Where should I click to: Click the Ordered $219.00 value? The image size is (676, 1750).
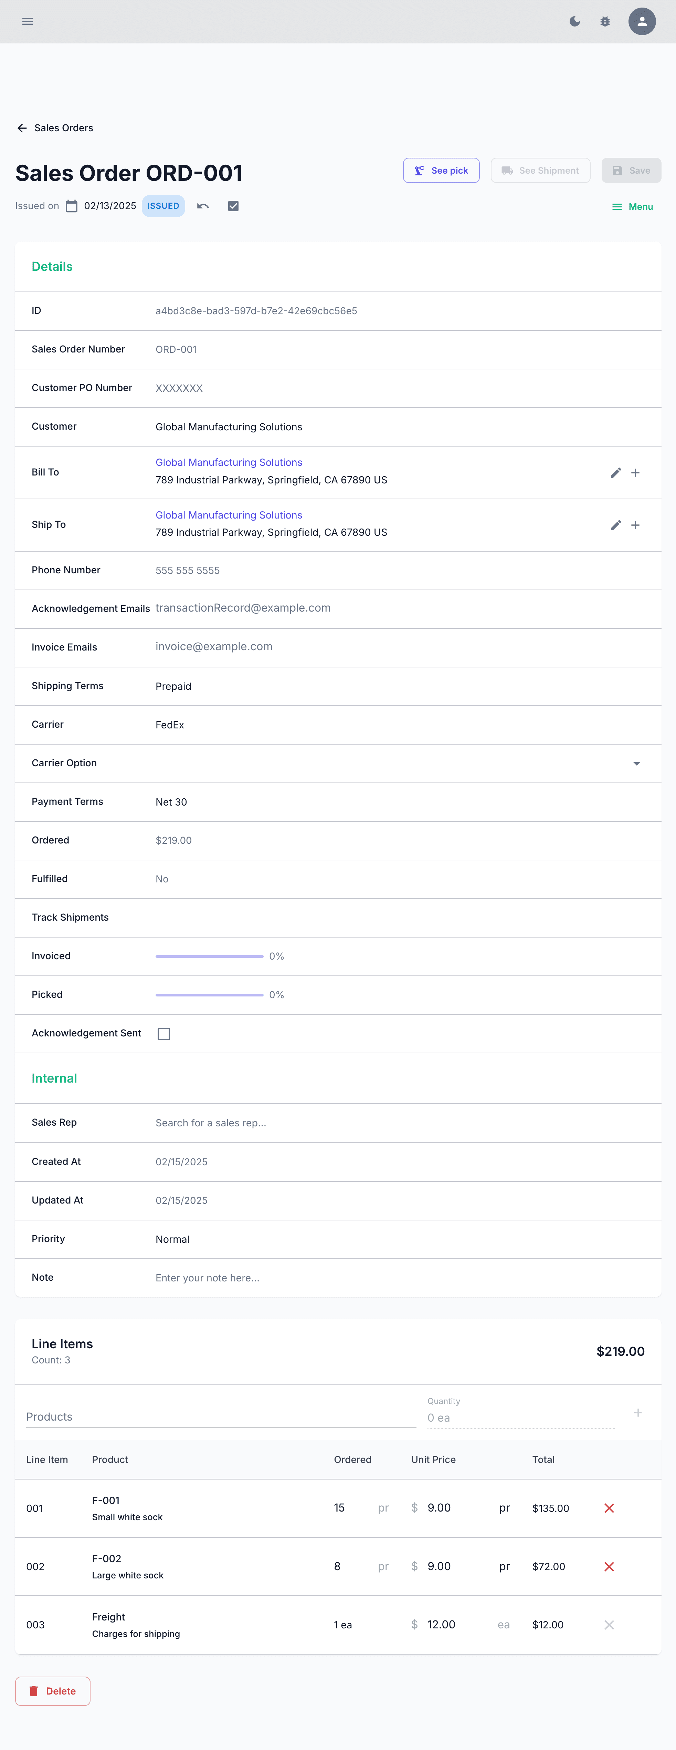[174, 840]
